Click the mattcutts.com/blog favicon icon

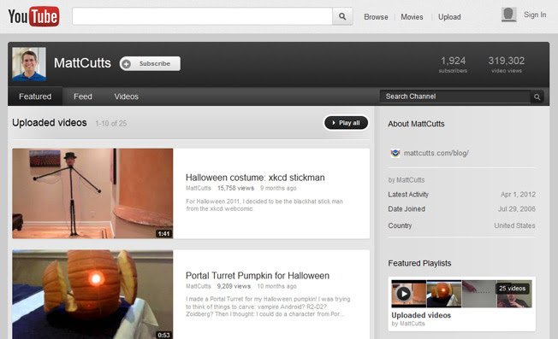[x=395, y=153]
